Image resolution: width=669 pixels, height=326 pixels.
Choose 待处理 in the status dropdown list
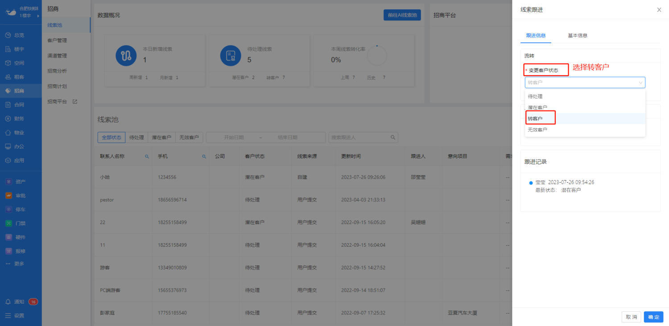point(585,96)
